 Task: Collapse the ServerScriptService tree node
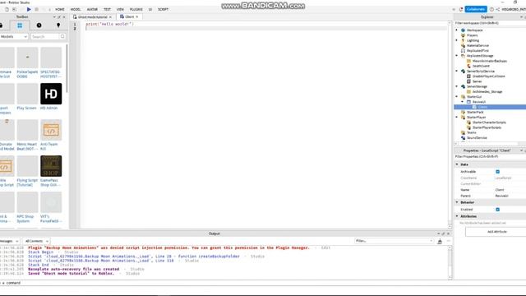pos(457,72)
